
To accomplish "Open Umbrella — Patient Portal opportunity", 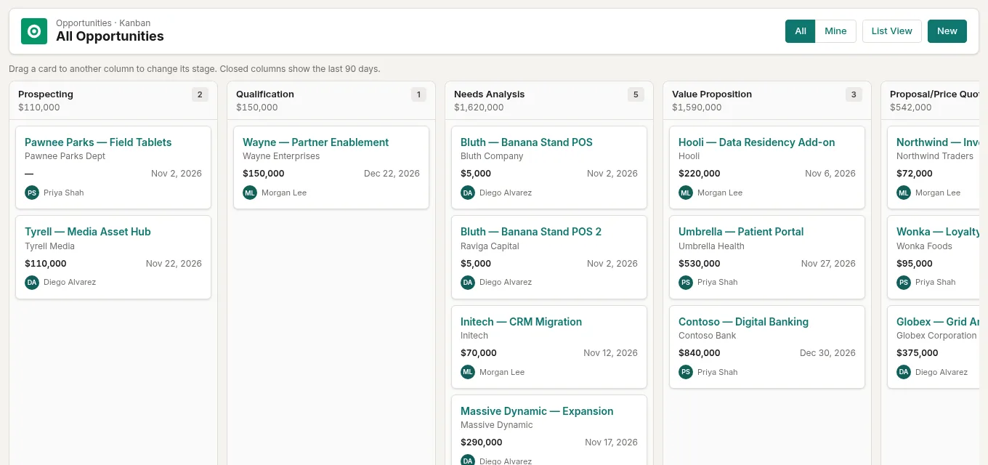I will (741, 232).
